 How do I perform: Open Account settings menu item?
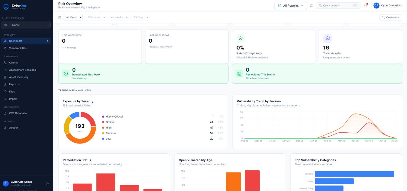(x=26, y=128)
